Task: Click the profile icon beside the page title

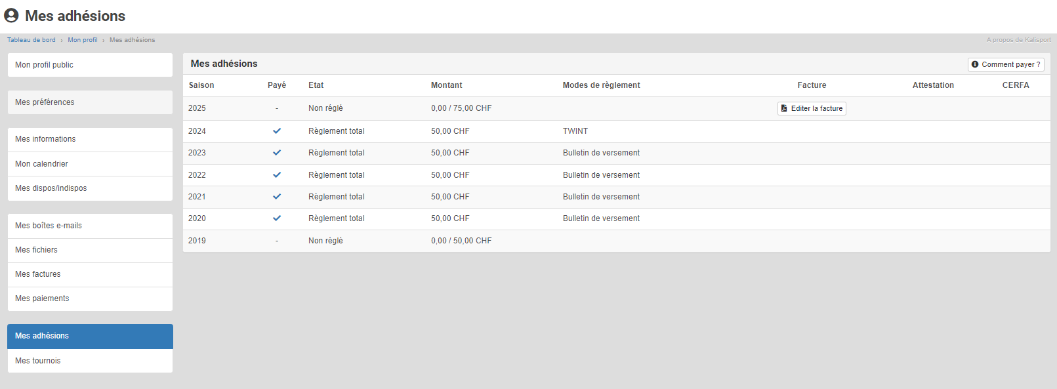Action: [x=11, y=16]
